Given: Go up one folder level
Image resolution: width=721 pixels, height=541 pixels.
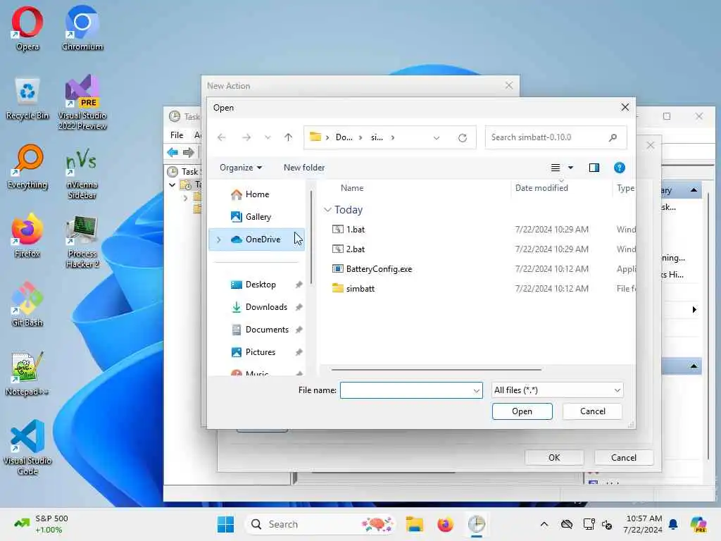Looking at the screenshot, I should click(288, 137).
